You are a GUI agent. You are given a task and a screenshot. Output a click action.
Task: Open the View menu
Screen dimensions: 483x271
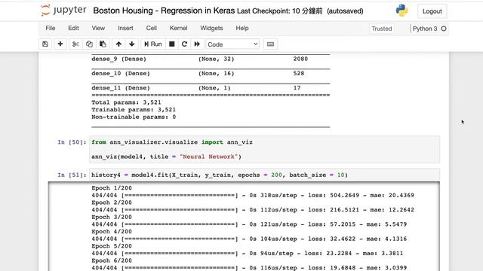tap(98, 28)
